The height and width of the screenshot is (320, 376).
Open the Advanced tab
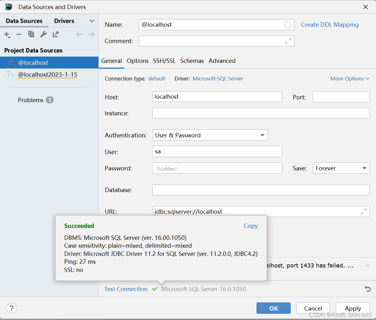[222, 61]
